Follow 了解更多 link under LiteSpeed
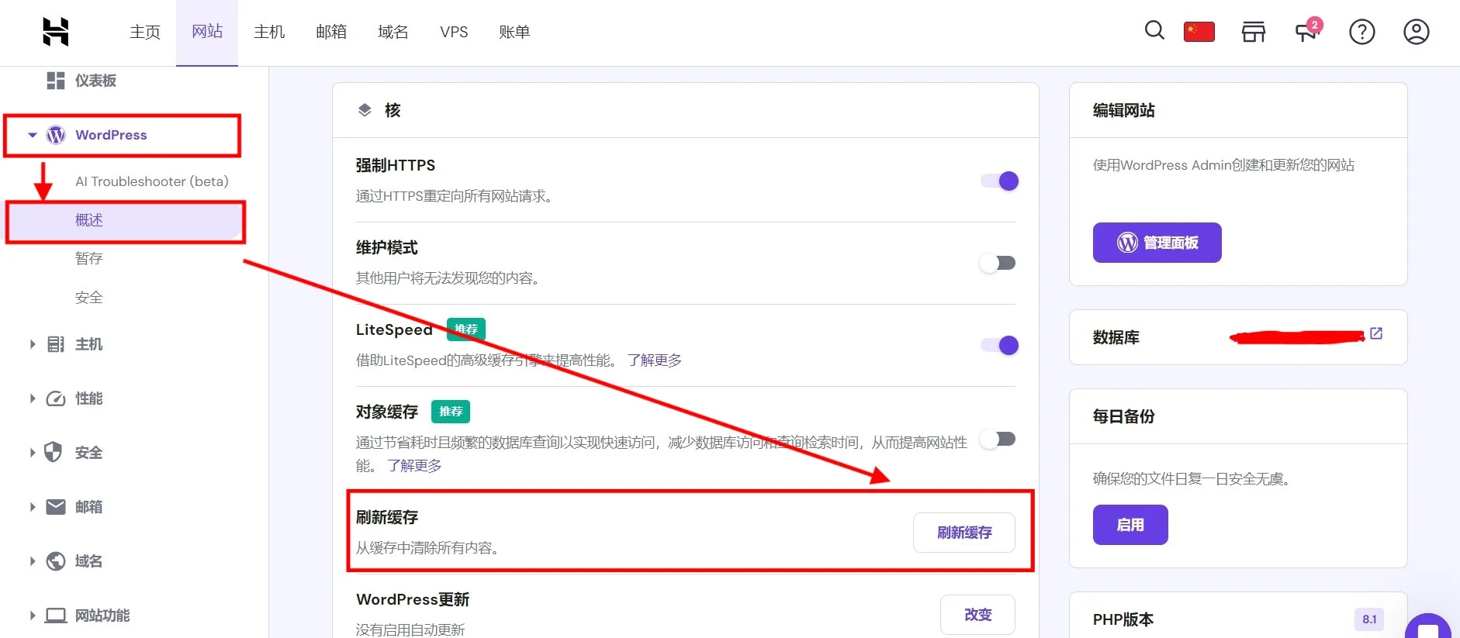Image resolution: width=1460 pixels, height=638 pixels. coord(654,360)
